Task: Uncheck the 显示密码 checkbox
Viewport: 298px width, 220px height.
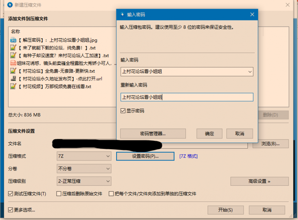Action: pyautogui.click(x=123, y=111)
